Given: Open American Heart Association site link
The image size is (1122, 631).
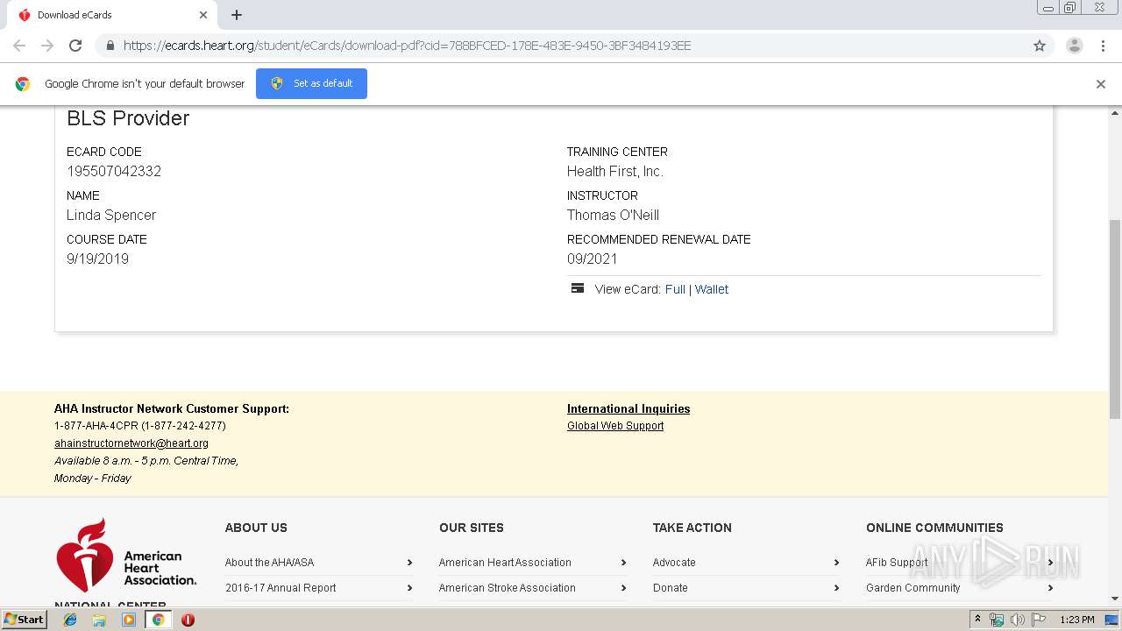Looking at the screenshot, I should pyautogui.click(x=505, y=563).
